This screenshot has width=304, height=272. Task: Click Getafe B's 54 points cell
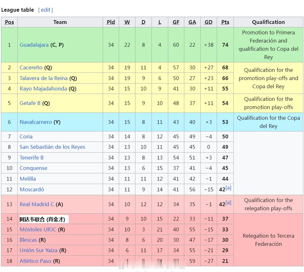pos(225,103)
